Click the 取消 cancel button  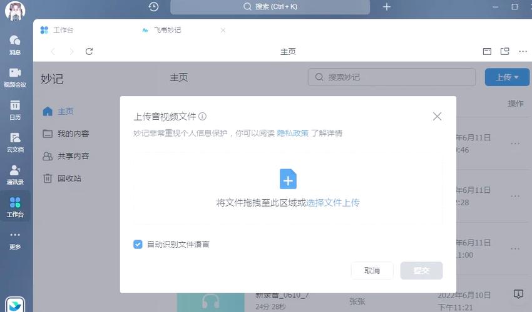[x=372, y=271]
